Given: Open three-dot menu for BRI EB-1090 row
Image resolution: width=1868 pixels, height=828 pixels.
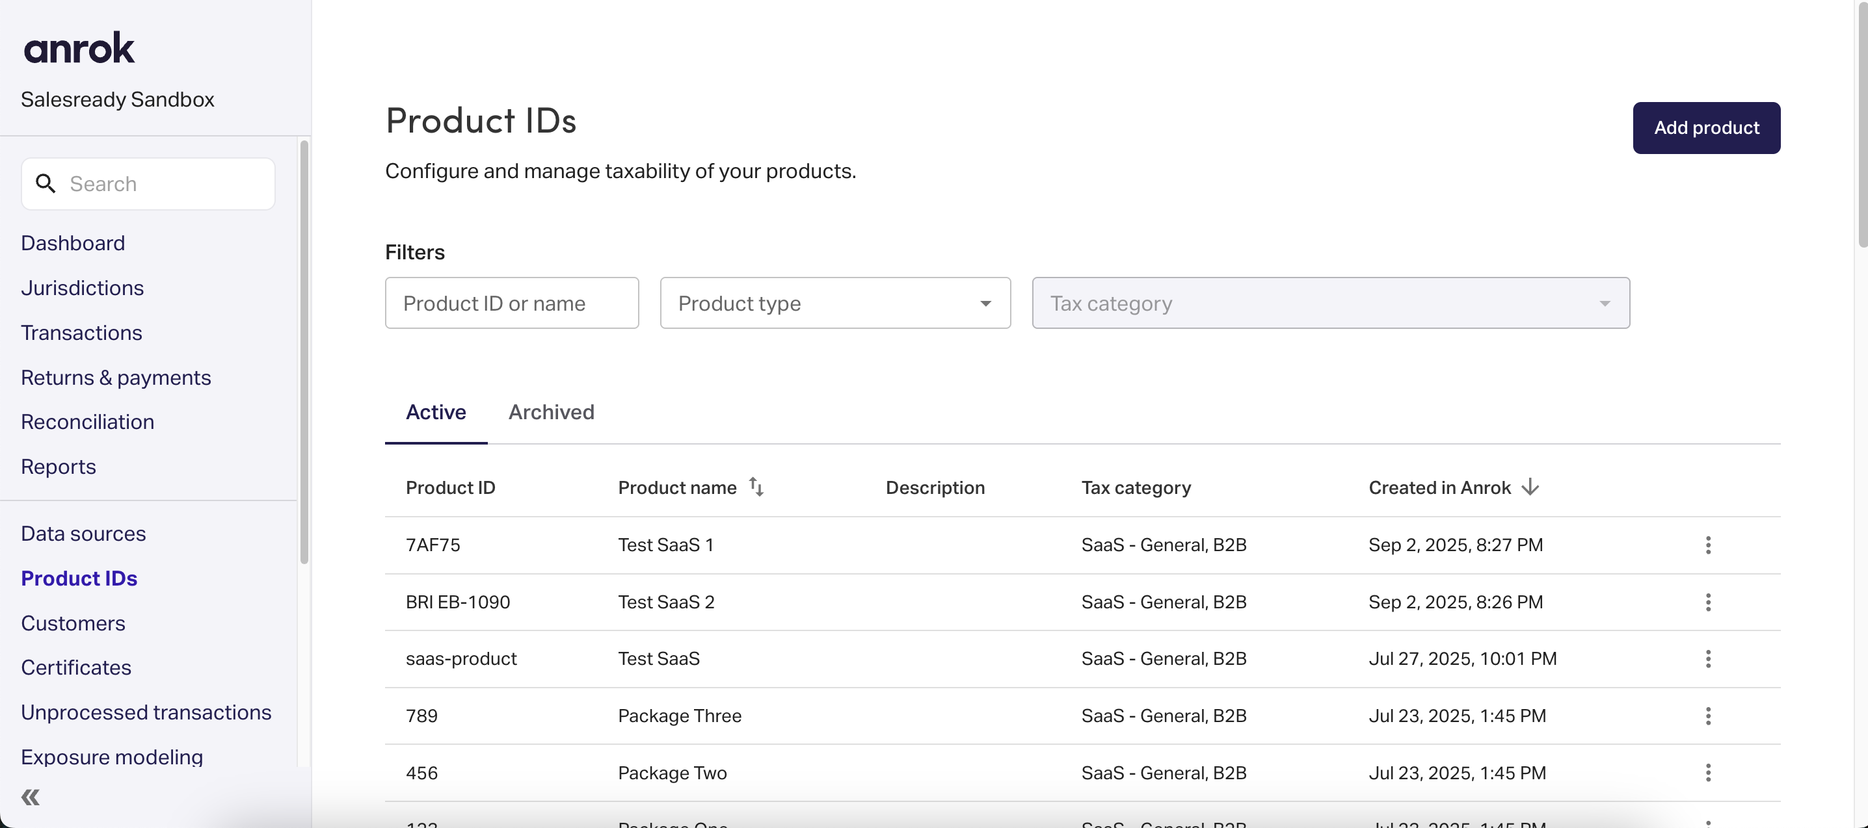Looking at the screenshot, I should [x=1708, y=602].
